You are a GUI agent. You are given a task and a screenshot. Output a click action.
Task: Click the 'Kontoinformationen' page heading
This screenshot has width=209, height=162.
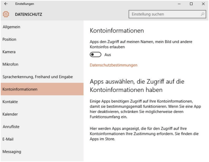click(117, 31)
